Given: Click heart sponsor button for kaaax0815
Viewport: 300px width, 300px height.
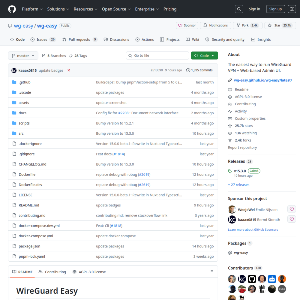Looking at the screenshot, I should point(292,219).
